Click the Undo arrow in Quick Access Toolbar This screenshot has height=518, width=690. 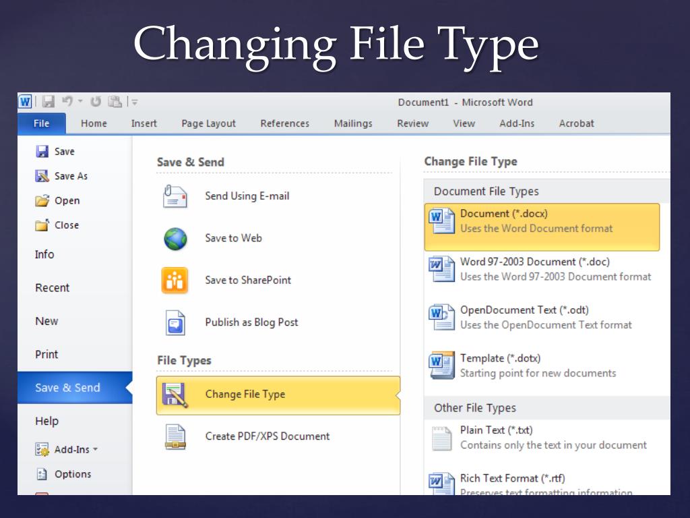point(67,101)
